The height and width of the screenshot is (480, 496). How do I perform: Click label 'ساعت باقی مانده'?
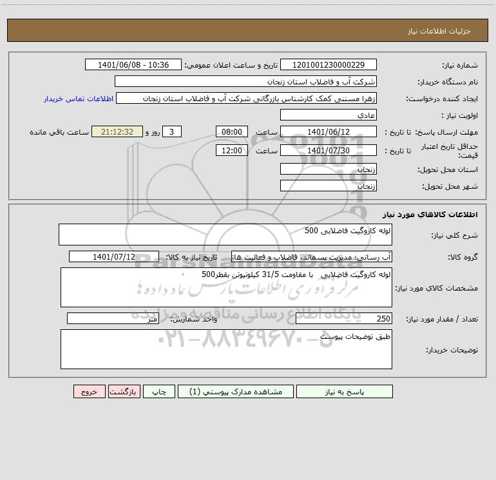pos(59,132)
